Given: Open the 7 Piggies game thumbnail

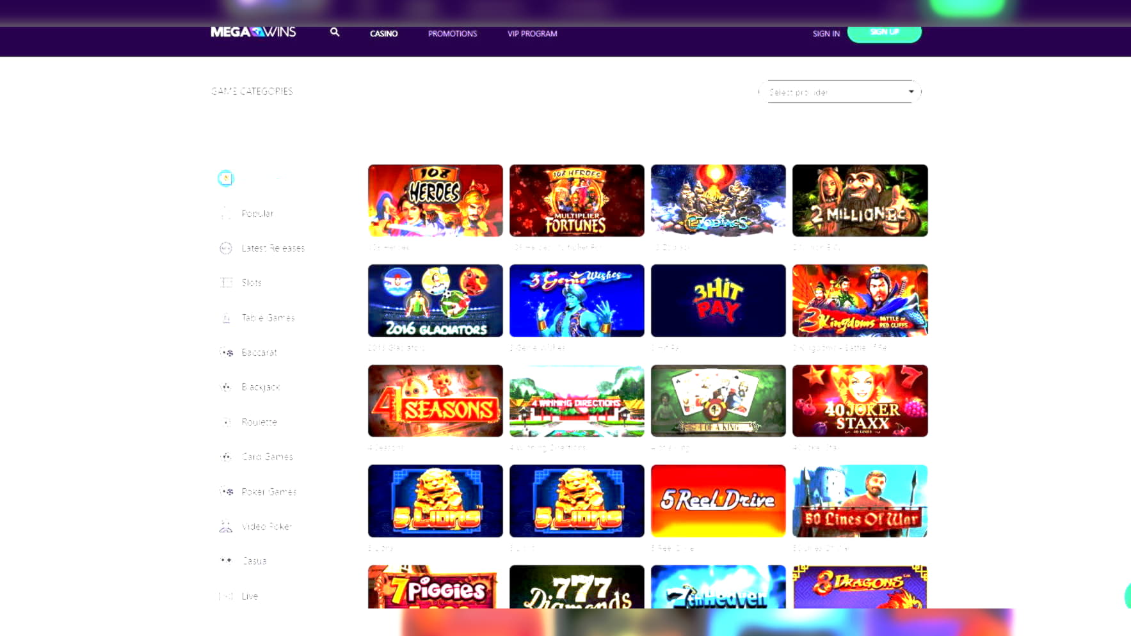Looking at the screenshot, I should 435,587.
